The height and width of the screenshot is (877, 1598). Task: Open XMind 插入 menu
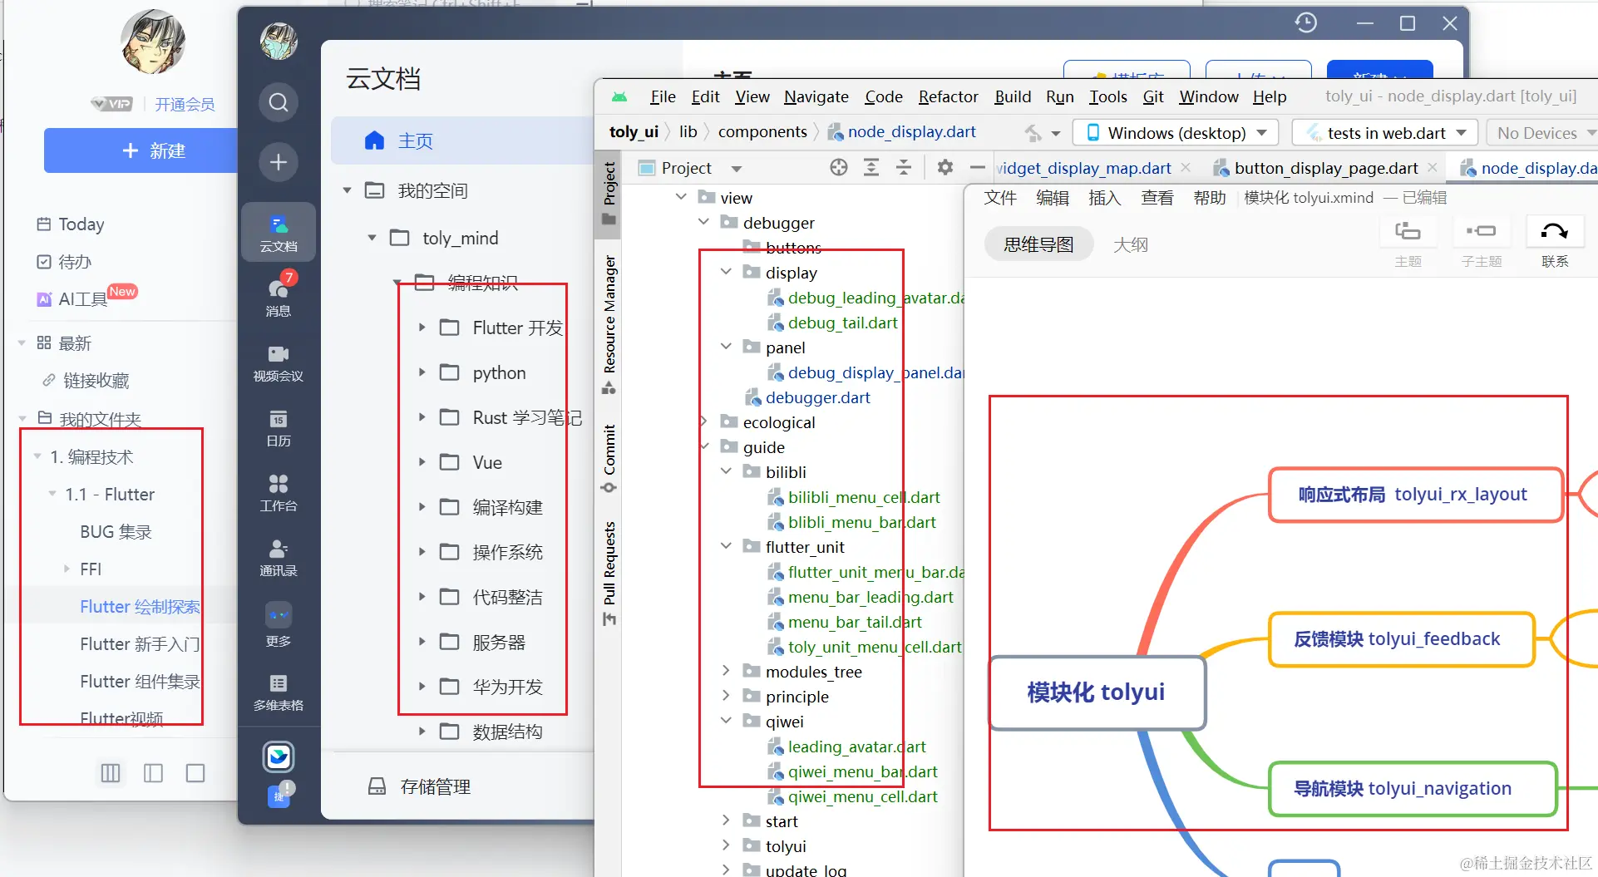coord(1104,198)
